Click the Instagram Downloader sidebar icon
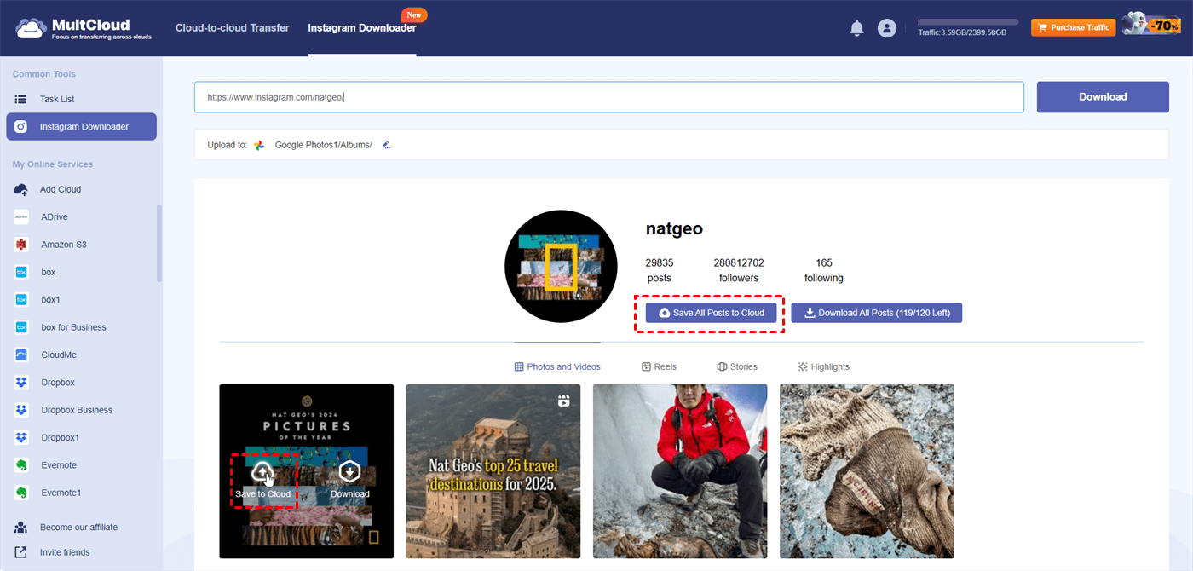This screenshot has height=571, width=1193. click(21, 127)
